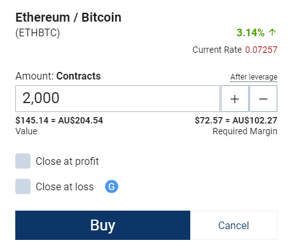Click the plus button to increase contracts
Image resolution: width=292 pixels, height=245 pixels.
[235, 99]
